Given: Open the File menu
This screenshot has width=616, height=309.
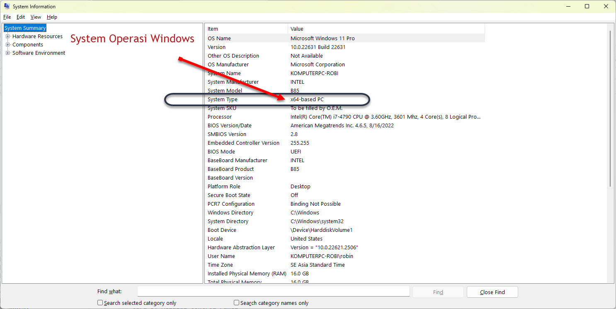Looking at the screenshot, I should point(7,17).
